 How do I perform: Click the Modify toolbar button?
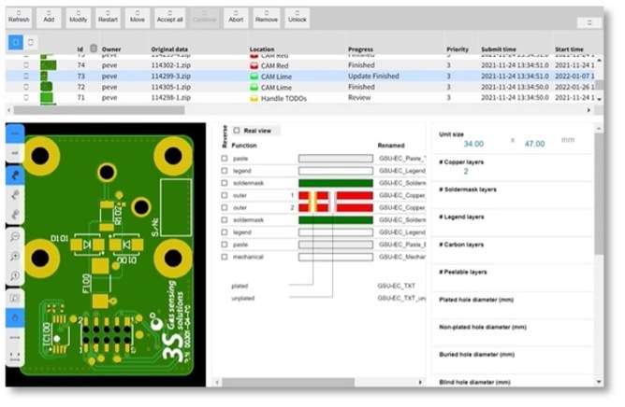coord(78,16)
